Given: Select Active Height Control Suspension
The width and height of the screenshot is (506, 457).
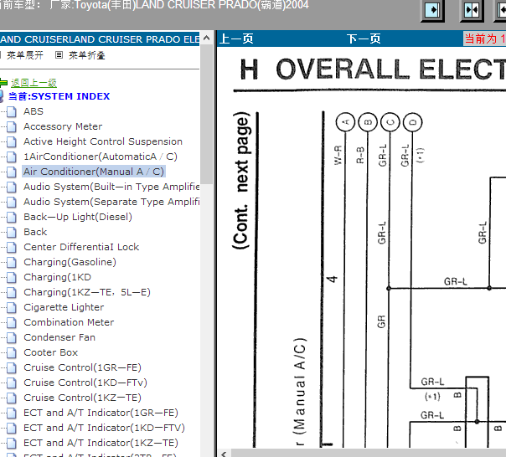Looking at the screenshot, I should (x=103, y=141).
